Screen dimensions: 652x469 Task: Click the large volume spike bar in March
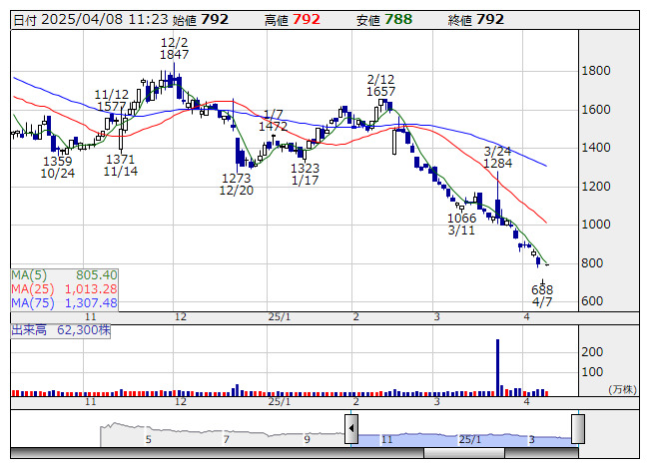pyautogui.click(x=497, y=367)
